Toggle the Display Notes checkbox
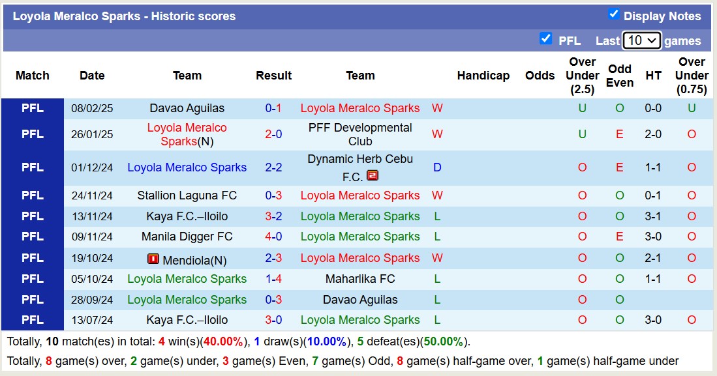 613,14
